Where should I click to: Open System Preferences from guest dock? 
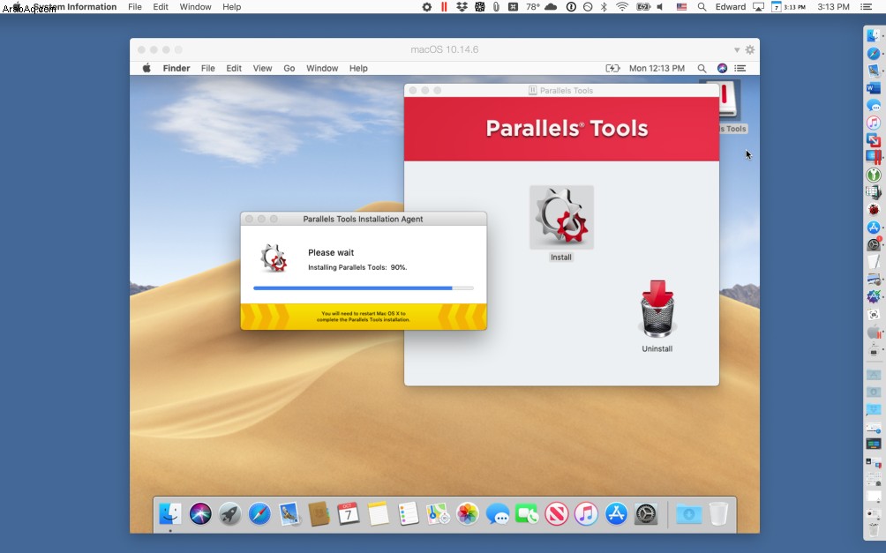click(x=646, y=514)
